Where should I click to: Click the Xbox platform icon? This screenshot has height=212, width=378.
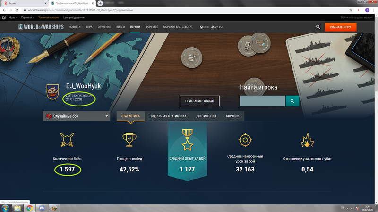(204, 27)
